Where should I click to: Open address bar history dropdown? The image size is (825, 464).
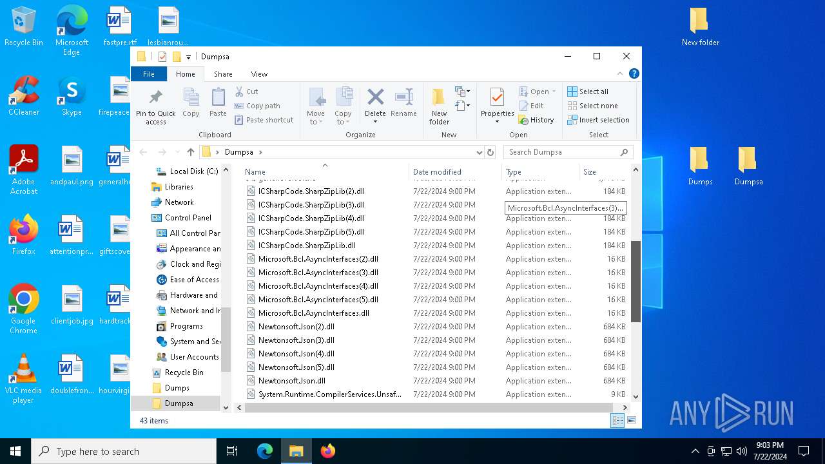coord(479,152)
